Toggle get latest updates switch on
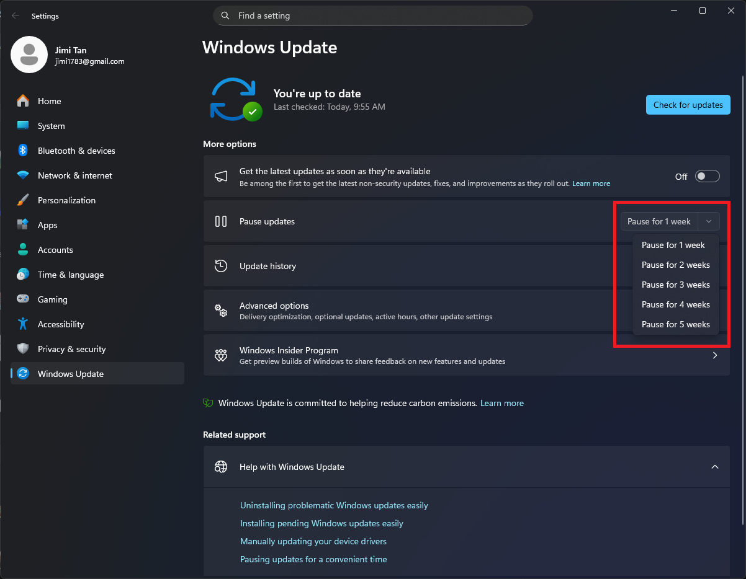Image resolution: width=746 pixels, height=579 pixels. pyautogui.click(x=707, y=177)
